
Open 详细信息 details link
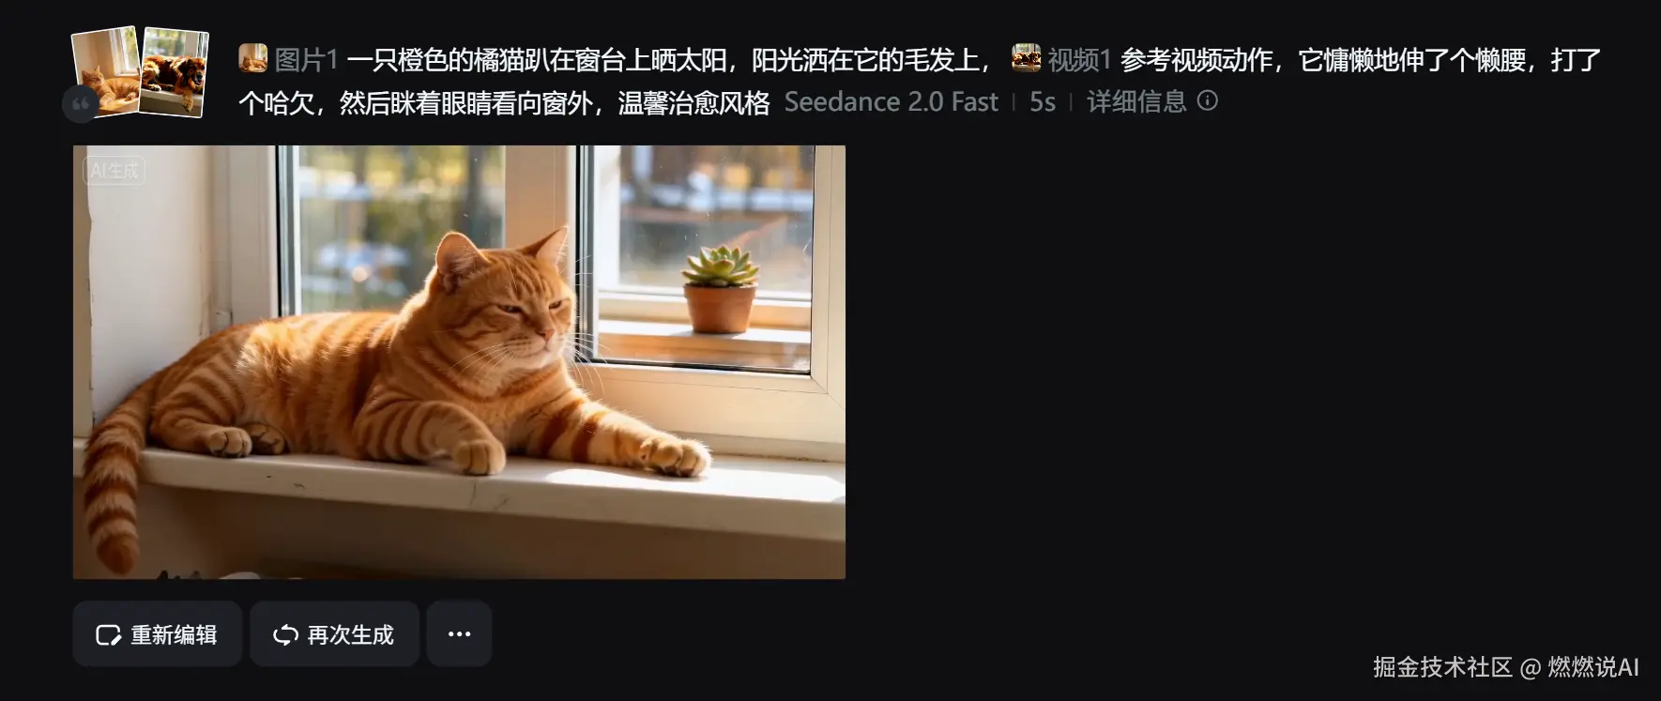(x=1136, y=101)
